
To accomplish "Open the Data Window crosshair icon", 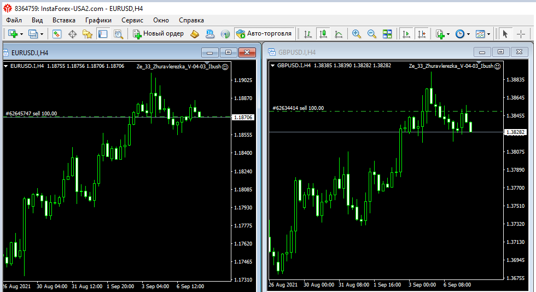I will point(72,34).
